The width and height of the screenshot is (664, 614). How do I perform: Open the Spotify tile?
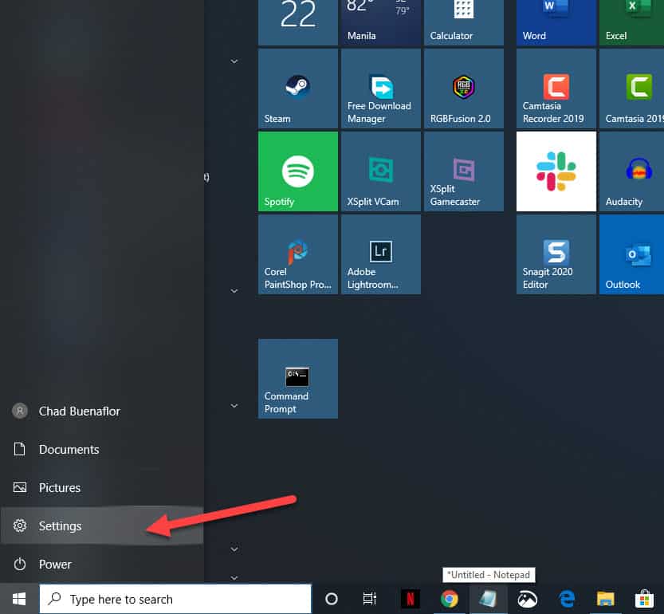(x=297, y=171)
